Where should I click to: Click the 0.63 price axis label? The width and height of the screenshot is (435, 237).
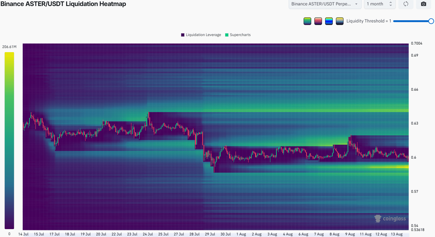click(414, 123)
